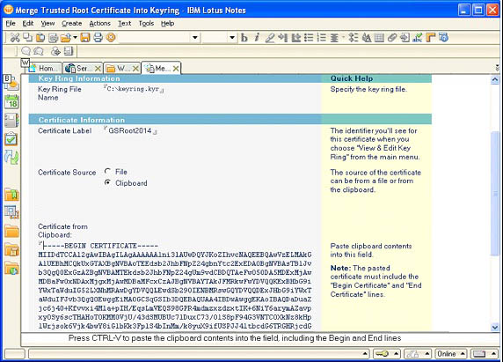503x362 pixels.
Task: Click the Save floppy disk icon
Action: click(x=85, y=38)
